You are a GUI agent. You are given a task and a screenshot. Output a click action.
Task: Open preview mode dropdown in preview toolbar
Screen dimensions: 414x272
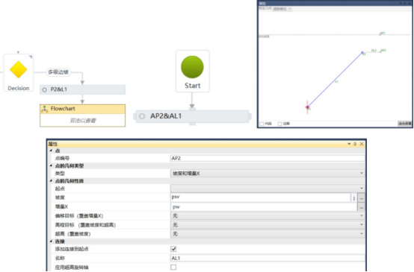(282, 9)
